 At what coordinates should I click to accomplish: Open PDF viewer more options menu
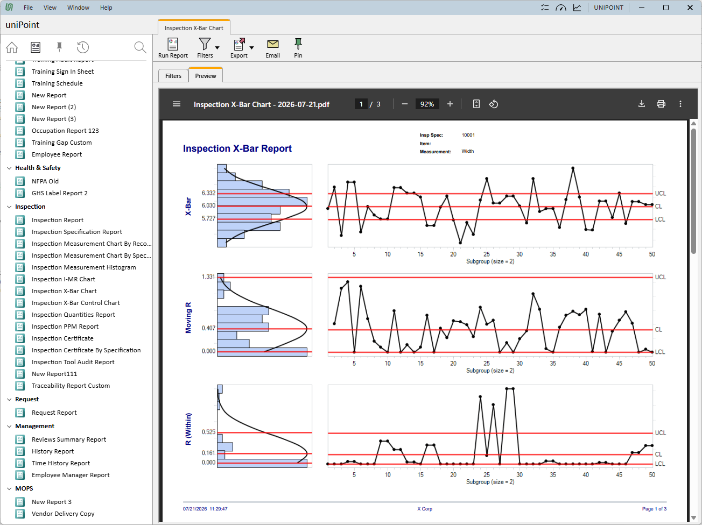pyautogui.click(x=680, y=104)
